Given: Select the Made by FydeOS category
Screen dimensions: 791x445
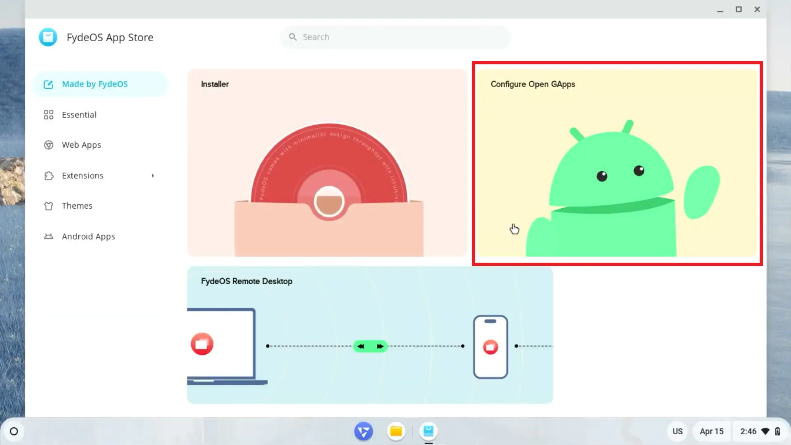Looking at the screenshot, I should point(95,84).
